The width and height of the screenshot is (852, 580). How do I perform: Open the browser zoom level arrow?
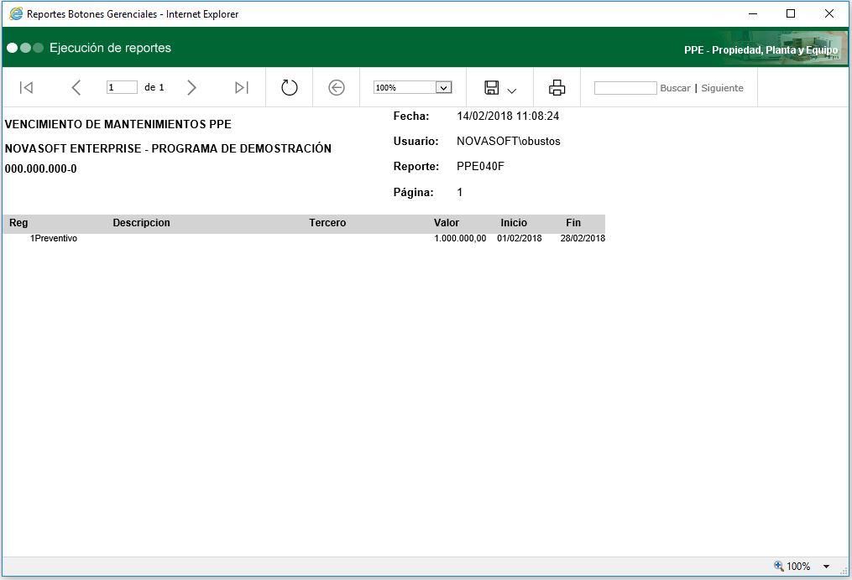click(826, 567)
